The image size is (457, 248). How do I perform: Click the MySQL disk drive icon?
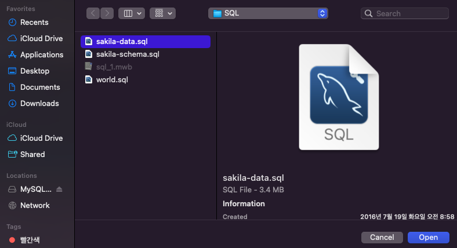(x=12, y=189)
